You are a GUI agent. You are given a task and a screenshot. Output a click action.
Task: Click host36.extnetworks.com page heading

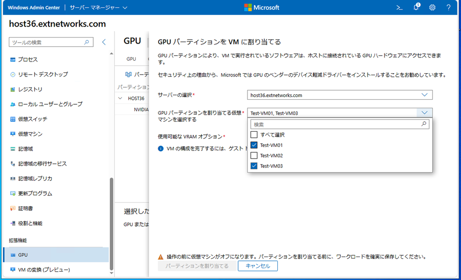[57, 24]
